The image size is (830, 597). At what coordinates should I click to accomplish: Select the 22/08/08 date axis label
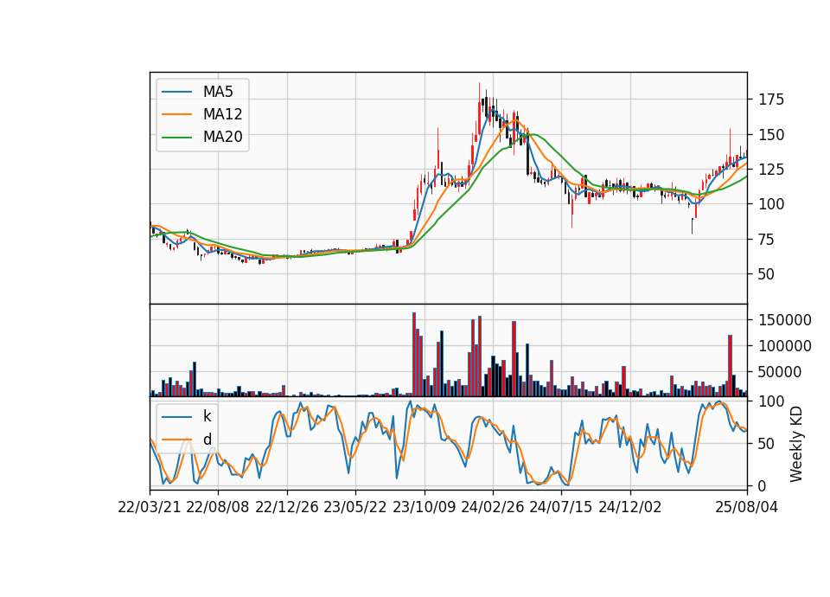(x=218, y=508)
